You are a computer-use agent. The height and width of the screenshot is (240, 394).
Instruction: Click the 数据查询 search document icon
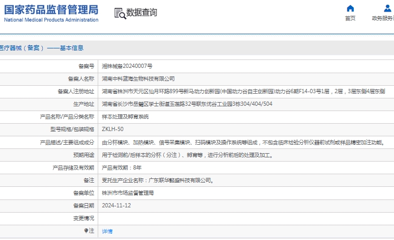click(120, 13)
